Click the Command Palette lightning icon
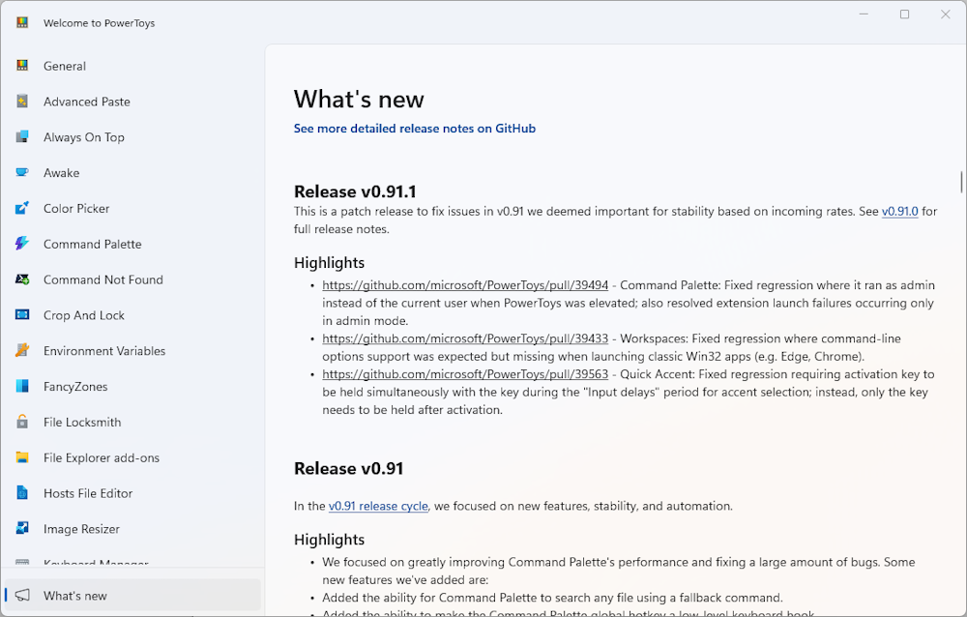 pyautogui.click(x=22, y=244)
